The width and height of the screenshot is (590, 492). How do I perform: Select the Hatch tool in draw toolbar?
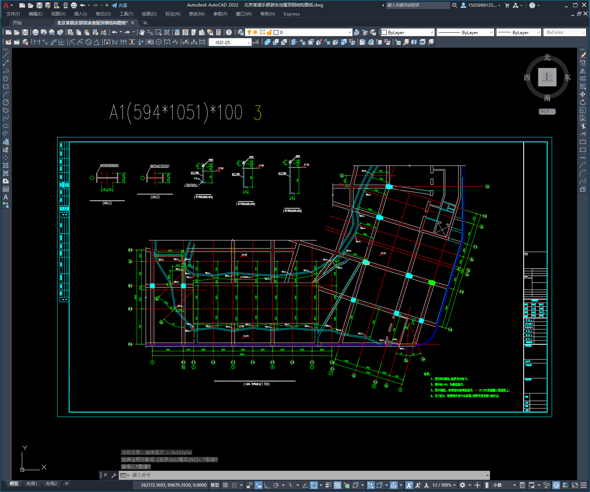6,166
